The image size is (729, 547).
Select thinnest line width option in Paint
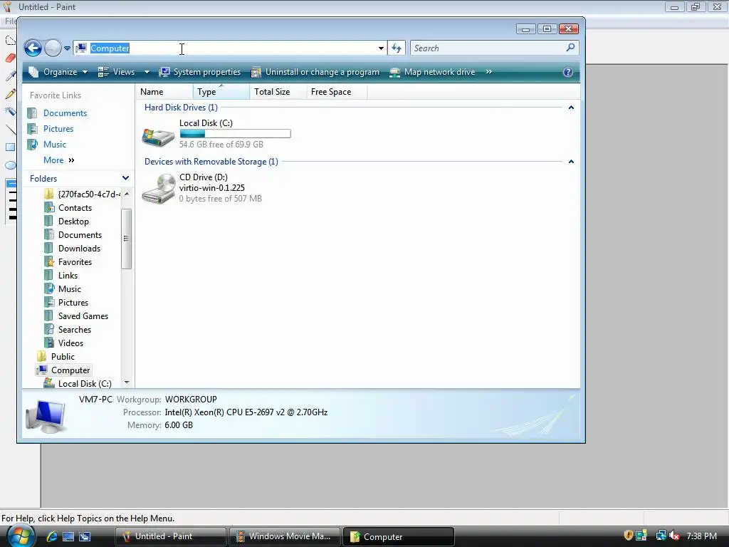(12, 184)
